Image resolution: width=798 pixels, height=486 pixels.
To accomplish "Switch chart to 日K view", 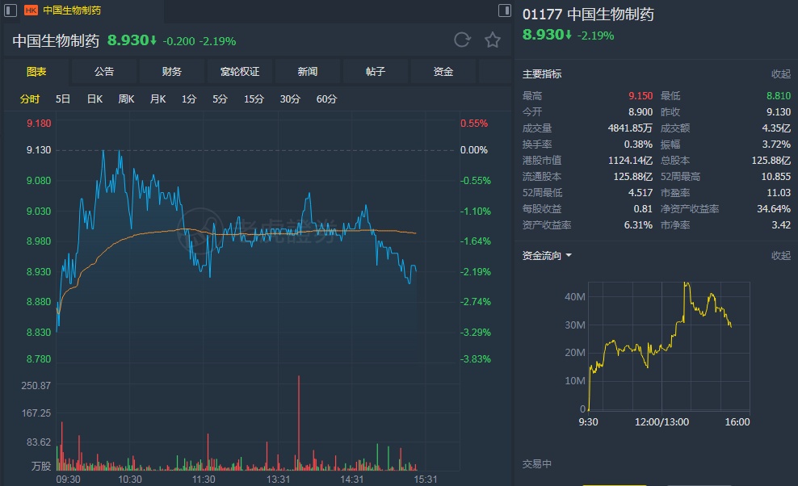I will point(94,99).
